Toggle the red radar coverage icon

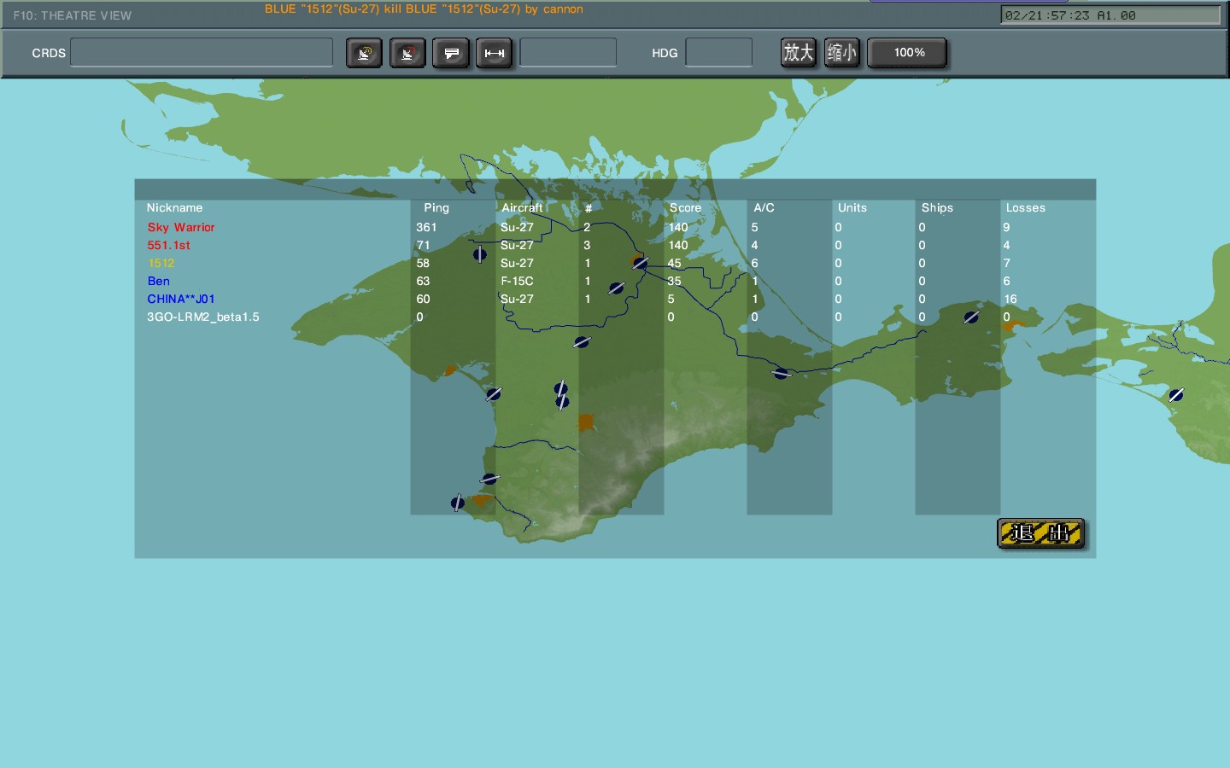pyautogui.click(x=407, y=52)
